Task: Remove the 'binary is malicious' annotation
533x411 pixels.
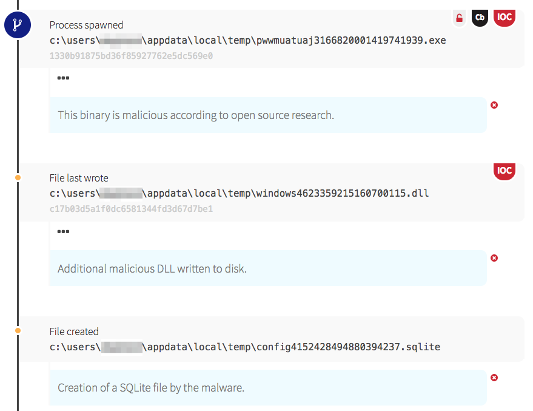Action: coord(494,105)
